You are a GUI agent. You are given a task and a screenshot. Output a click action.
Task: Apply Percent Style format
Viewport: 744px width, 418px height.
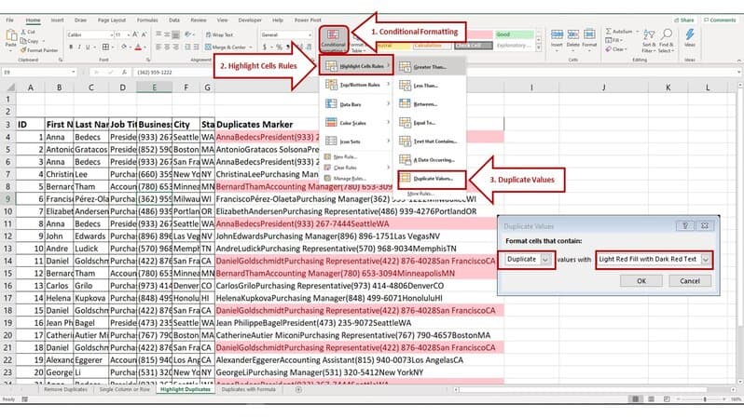click(x=279, y=47)
